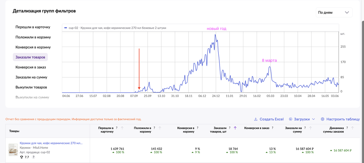The height and width of the screenshot is (163, 364).
Task: Click the chart peak near 24.12
Action: coord(215,35)
